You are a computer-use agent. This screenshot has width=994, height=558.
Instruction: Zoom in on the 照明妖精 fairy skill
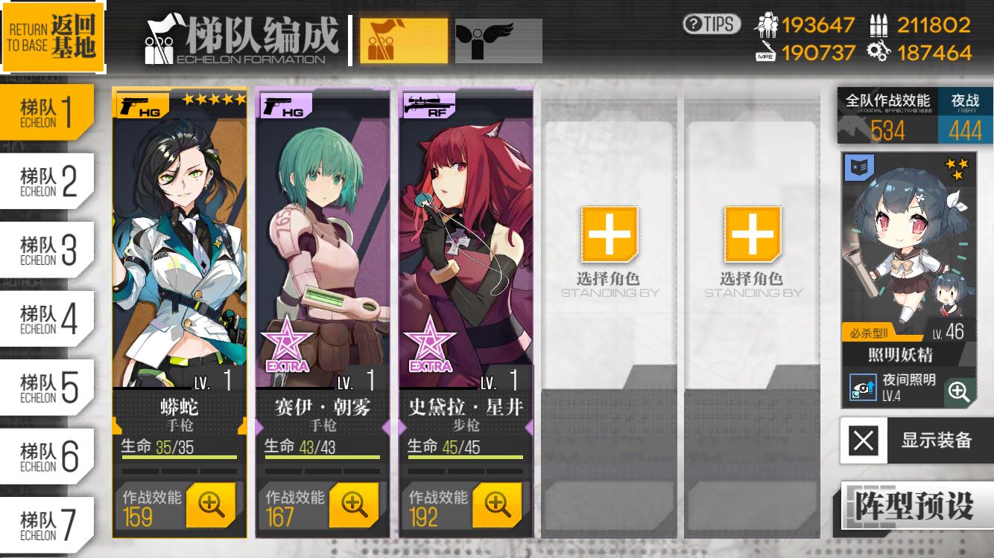coord(959,391)
